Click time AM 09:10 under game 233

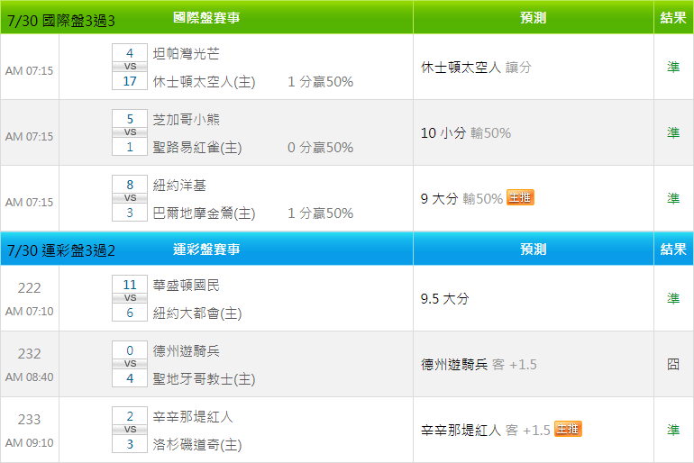coord(29,442)
